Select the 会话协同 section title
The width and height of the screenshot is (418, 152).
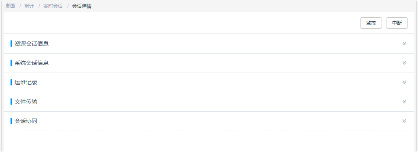[26, 121]
